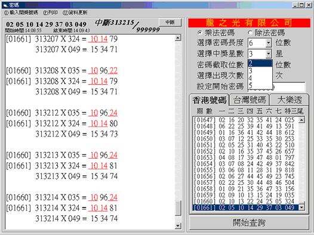Click the 中斷 button
The height and width of the screenshot is (235, 314).
[170, 22]
